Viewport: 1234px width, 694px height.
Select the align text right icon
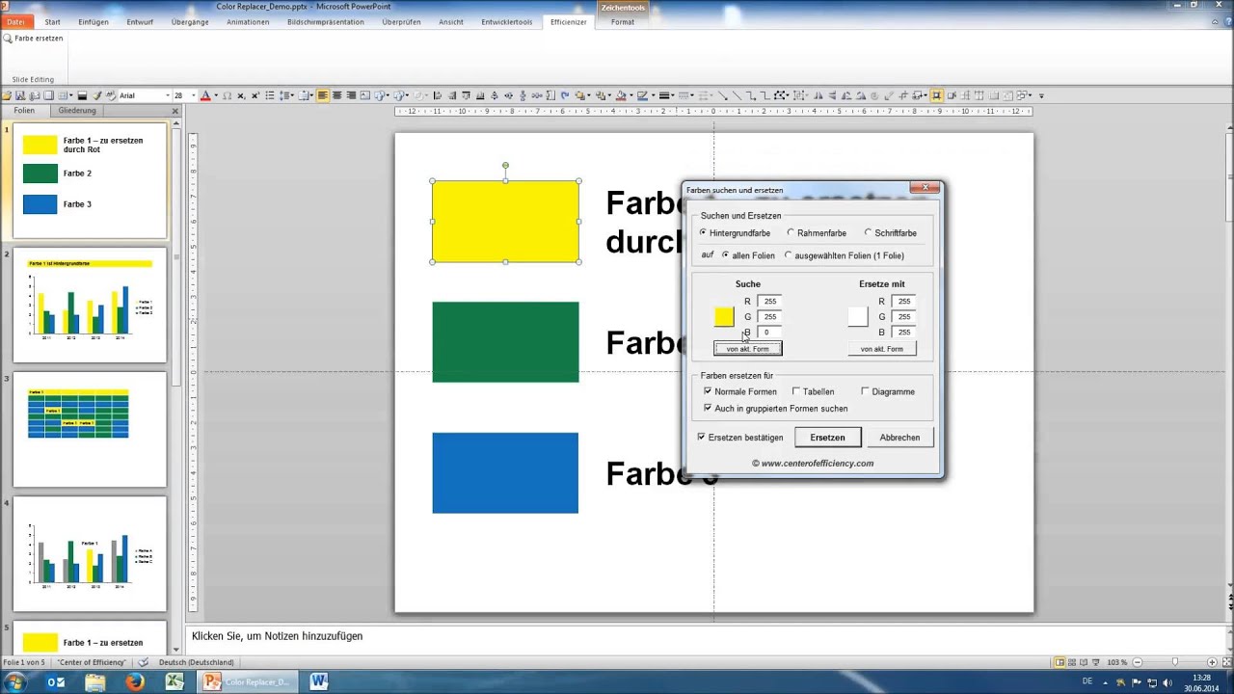click(x=351, y=95)
